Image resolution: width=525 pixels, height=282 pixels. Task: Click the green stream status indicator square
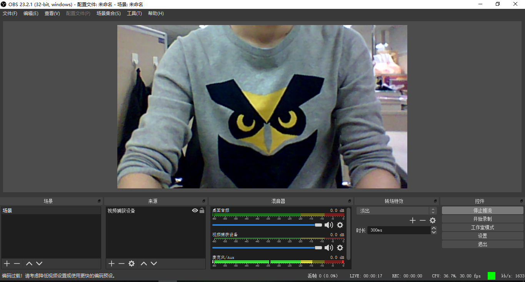(x=492, y=276)
